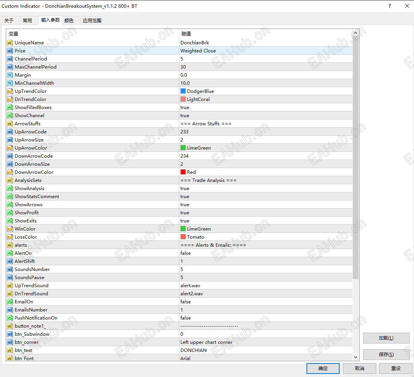Click the 取消 button
Screen dimensions: 414x377
(359, 369)
